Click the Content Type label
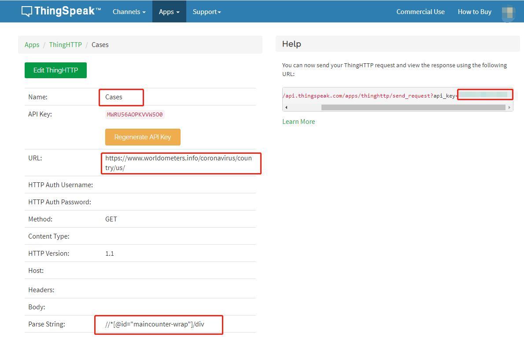This screenshot has width=524, height=337. click(x=49, y=236)
